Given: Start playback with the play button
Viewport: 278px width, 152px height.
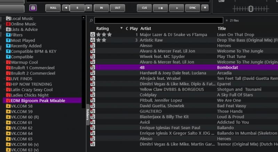Looking at the screenshot, I should pyautogui.click(x=177, y=8).
